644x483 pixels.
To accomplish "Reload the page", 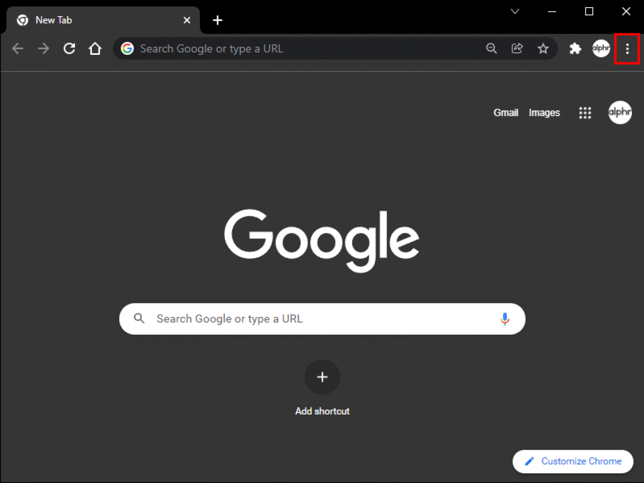I will point(69,48).
